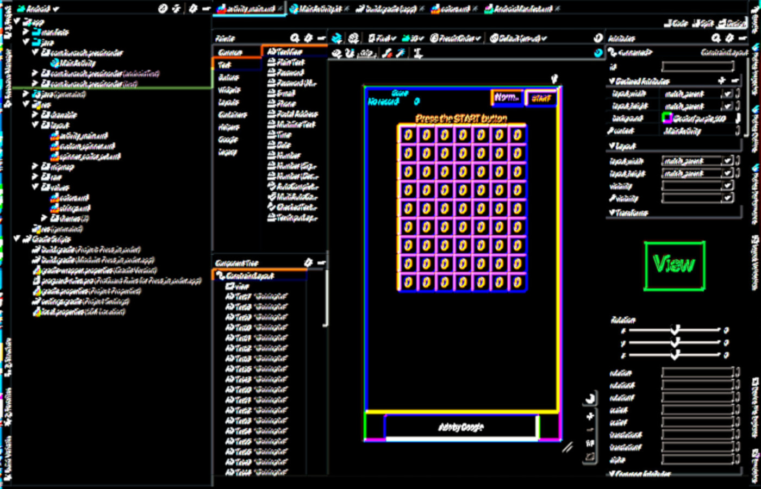The width and height of the screenshot is (761, 489).
Task: Add a declared attribute with the plus icon
Action: tap(721, 81)
